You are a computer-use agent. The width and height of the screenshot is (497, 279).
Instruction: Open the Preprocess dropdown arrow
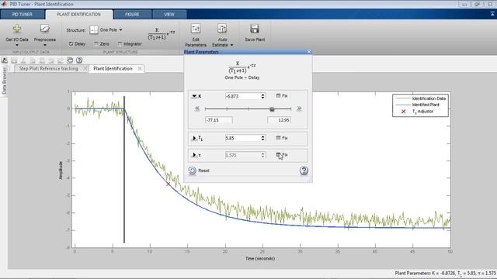pyautogui.click(x=45, y=45)
